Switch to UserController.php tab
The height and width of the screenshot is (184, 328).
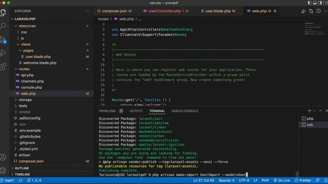(x=166, y=11)
